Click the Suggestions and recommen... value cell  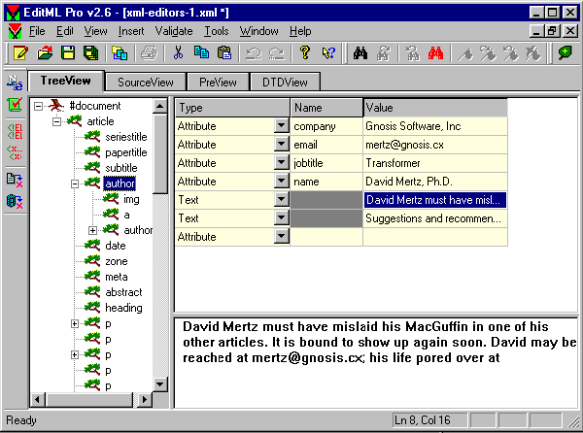(435, 218)
